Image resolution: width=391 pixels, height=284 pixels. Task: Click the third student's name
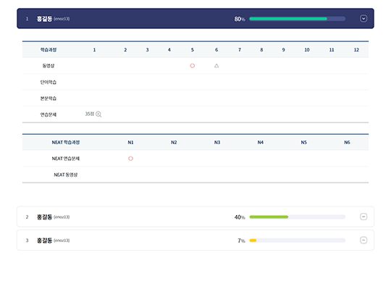[44, 241]
